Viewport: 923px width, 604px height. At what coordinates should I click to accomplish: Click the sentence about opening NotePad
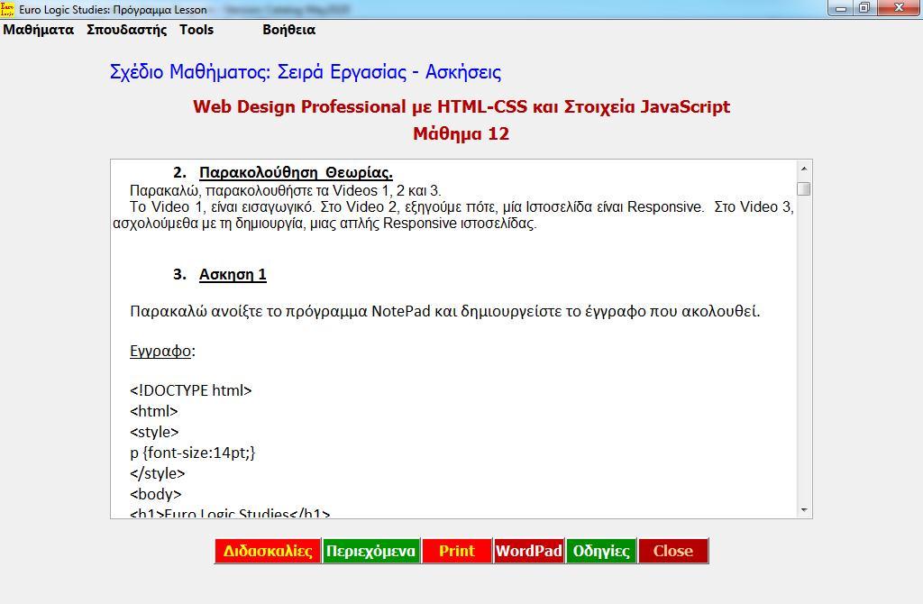click(445, 311)
